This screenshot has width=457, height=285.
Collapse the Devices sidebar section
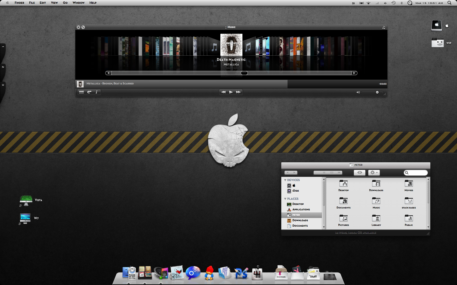click(285, 180)
